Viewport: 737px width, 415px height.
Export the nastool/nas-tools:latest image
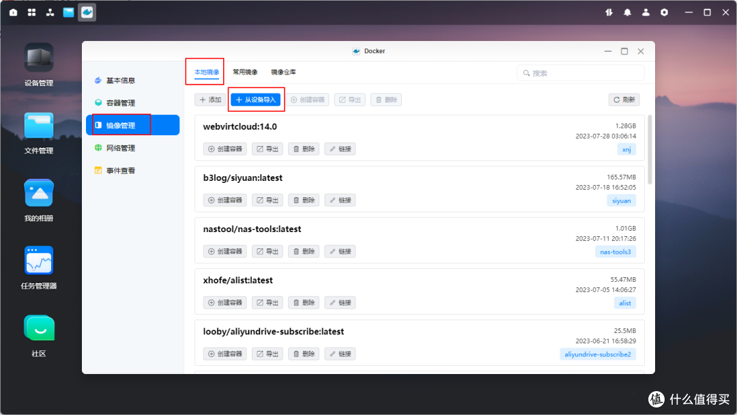coord(268,251)
